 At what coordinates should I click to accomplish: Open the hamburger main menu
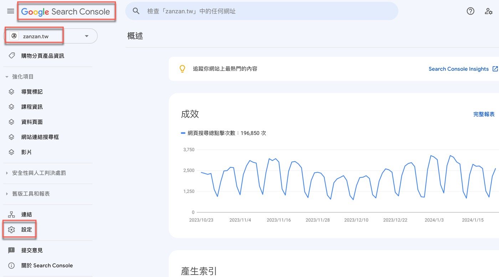11,11
